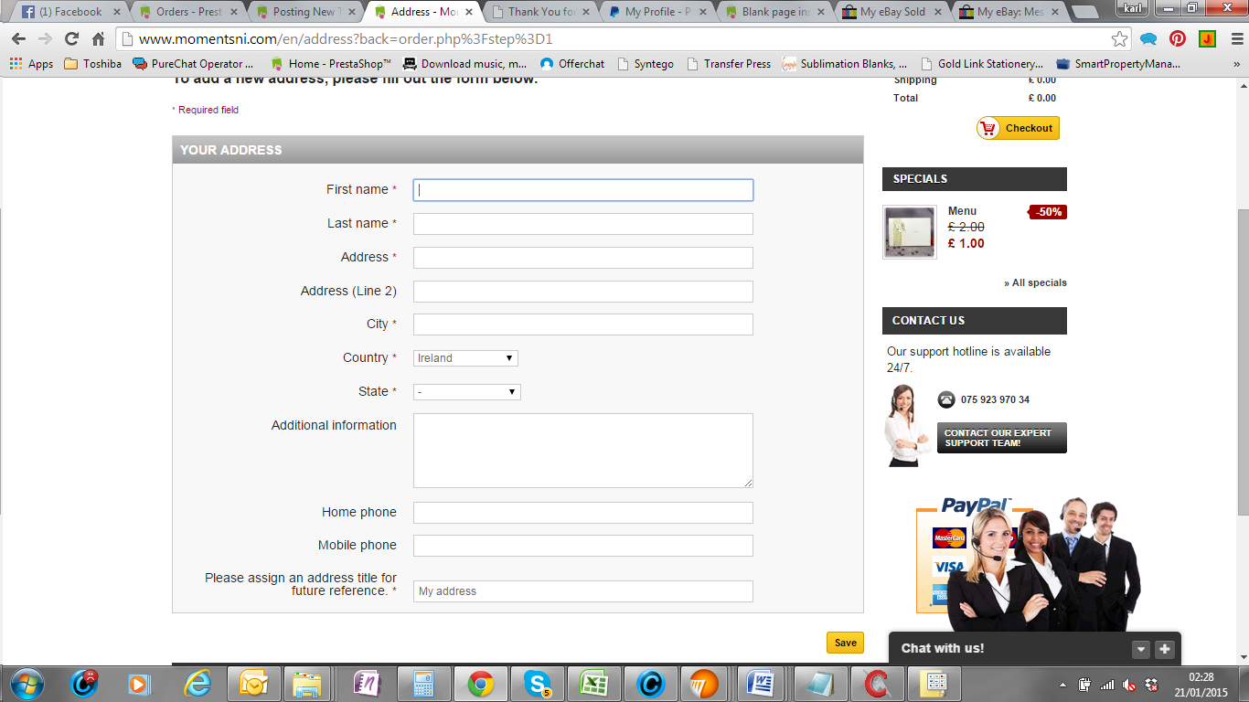Expand chat widget with plus icon

[1164, 650]
